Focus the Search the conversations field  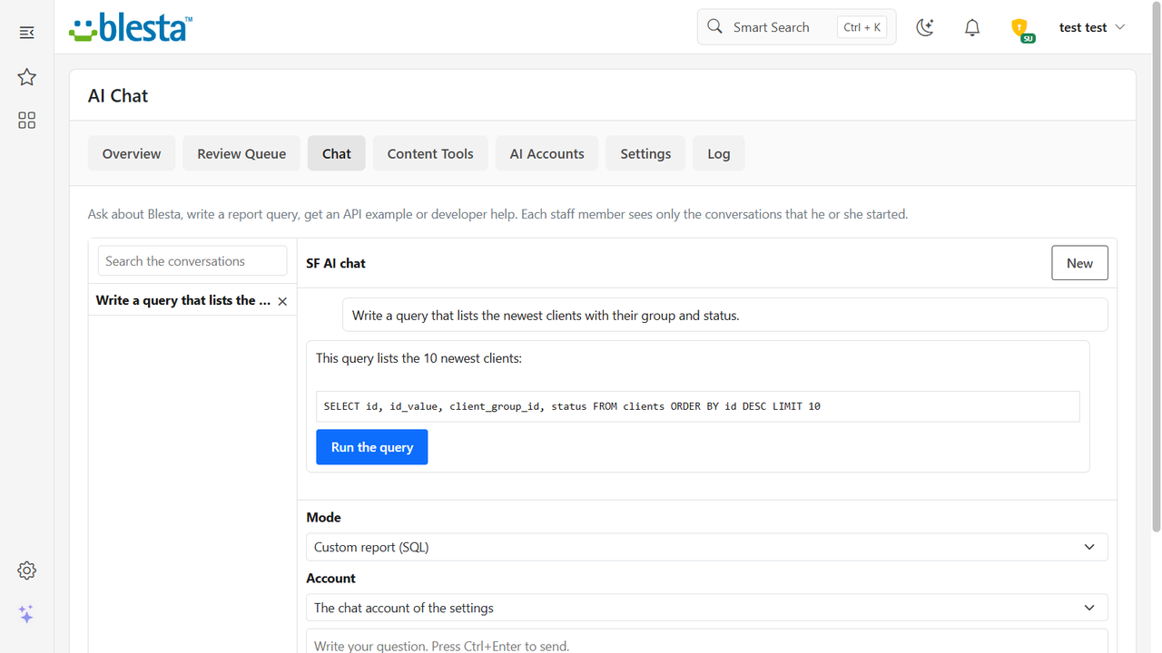click(192, 261)
